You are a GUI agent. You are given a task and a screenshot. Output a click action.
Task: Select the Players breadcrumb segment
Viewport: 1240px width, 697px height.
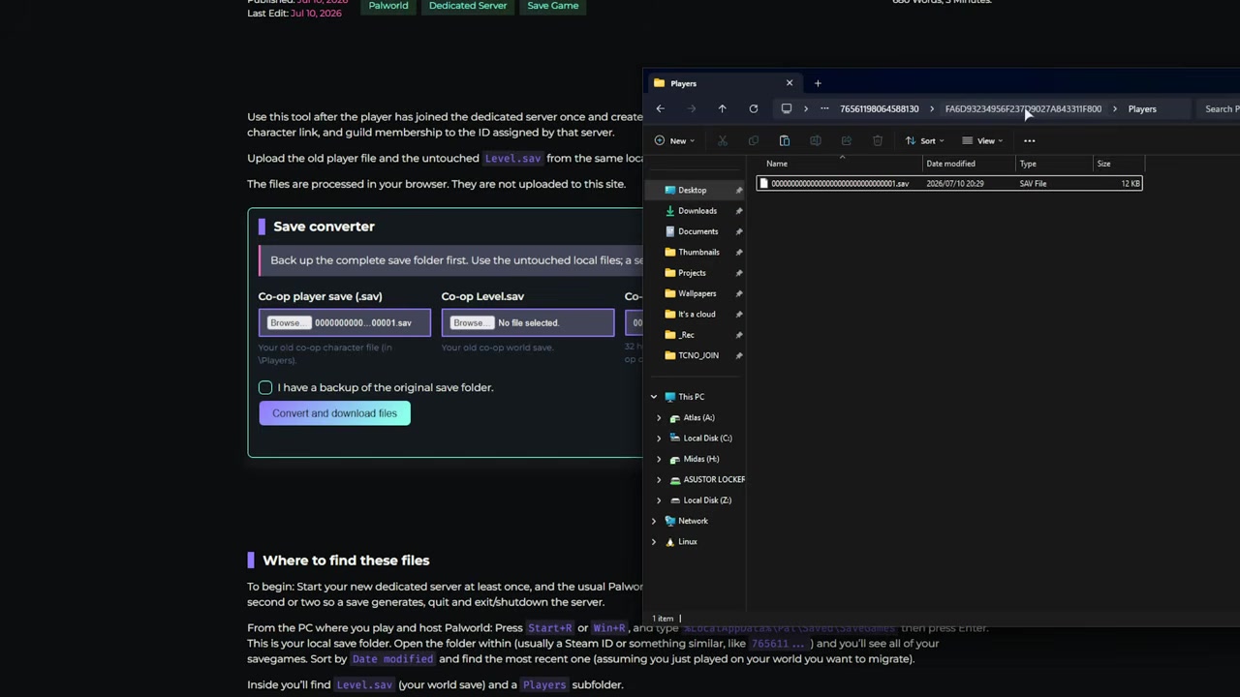coord(1142,108)
